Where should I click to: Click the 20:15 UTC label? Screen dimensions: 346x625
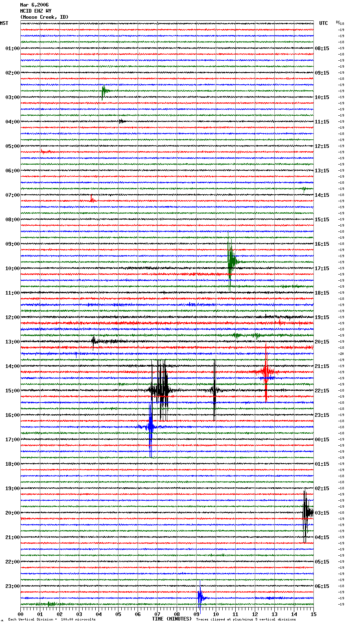click(322, 342)
